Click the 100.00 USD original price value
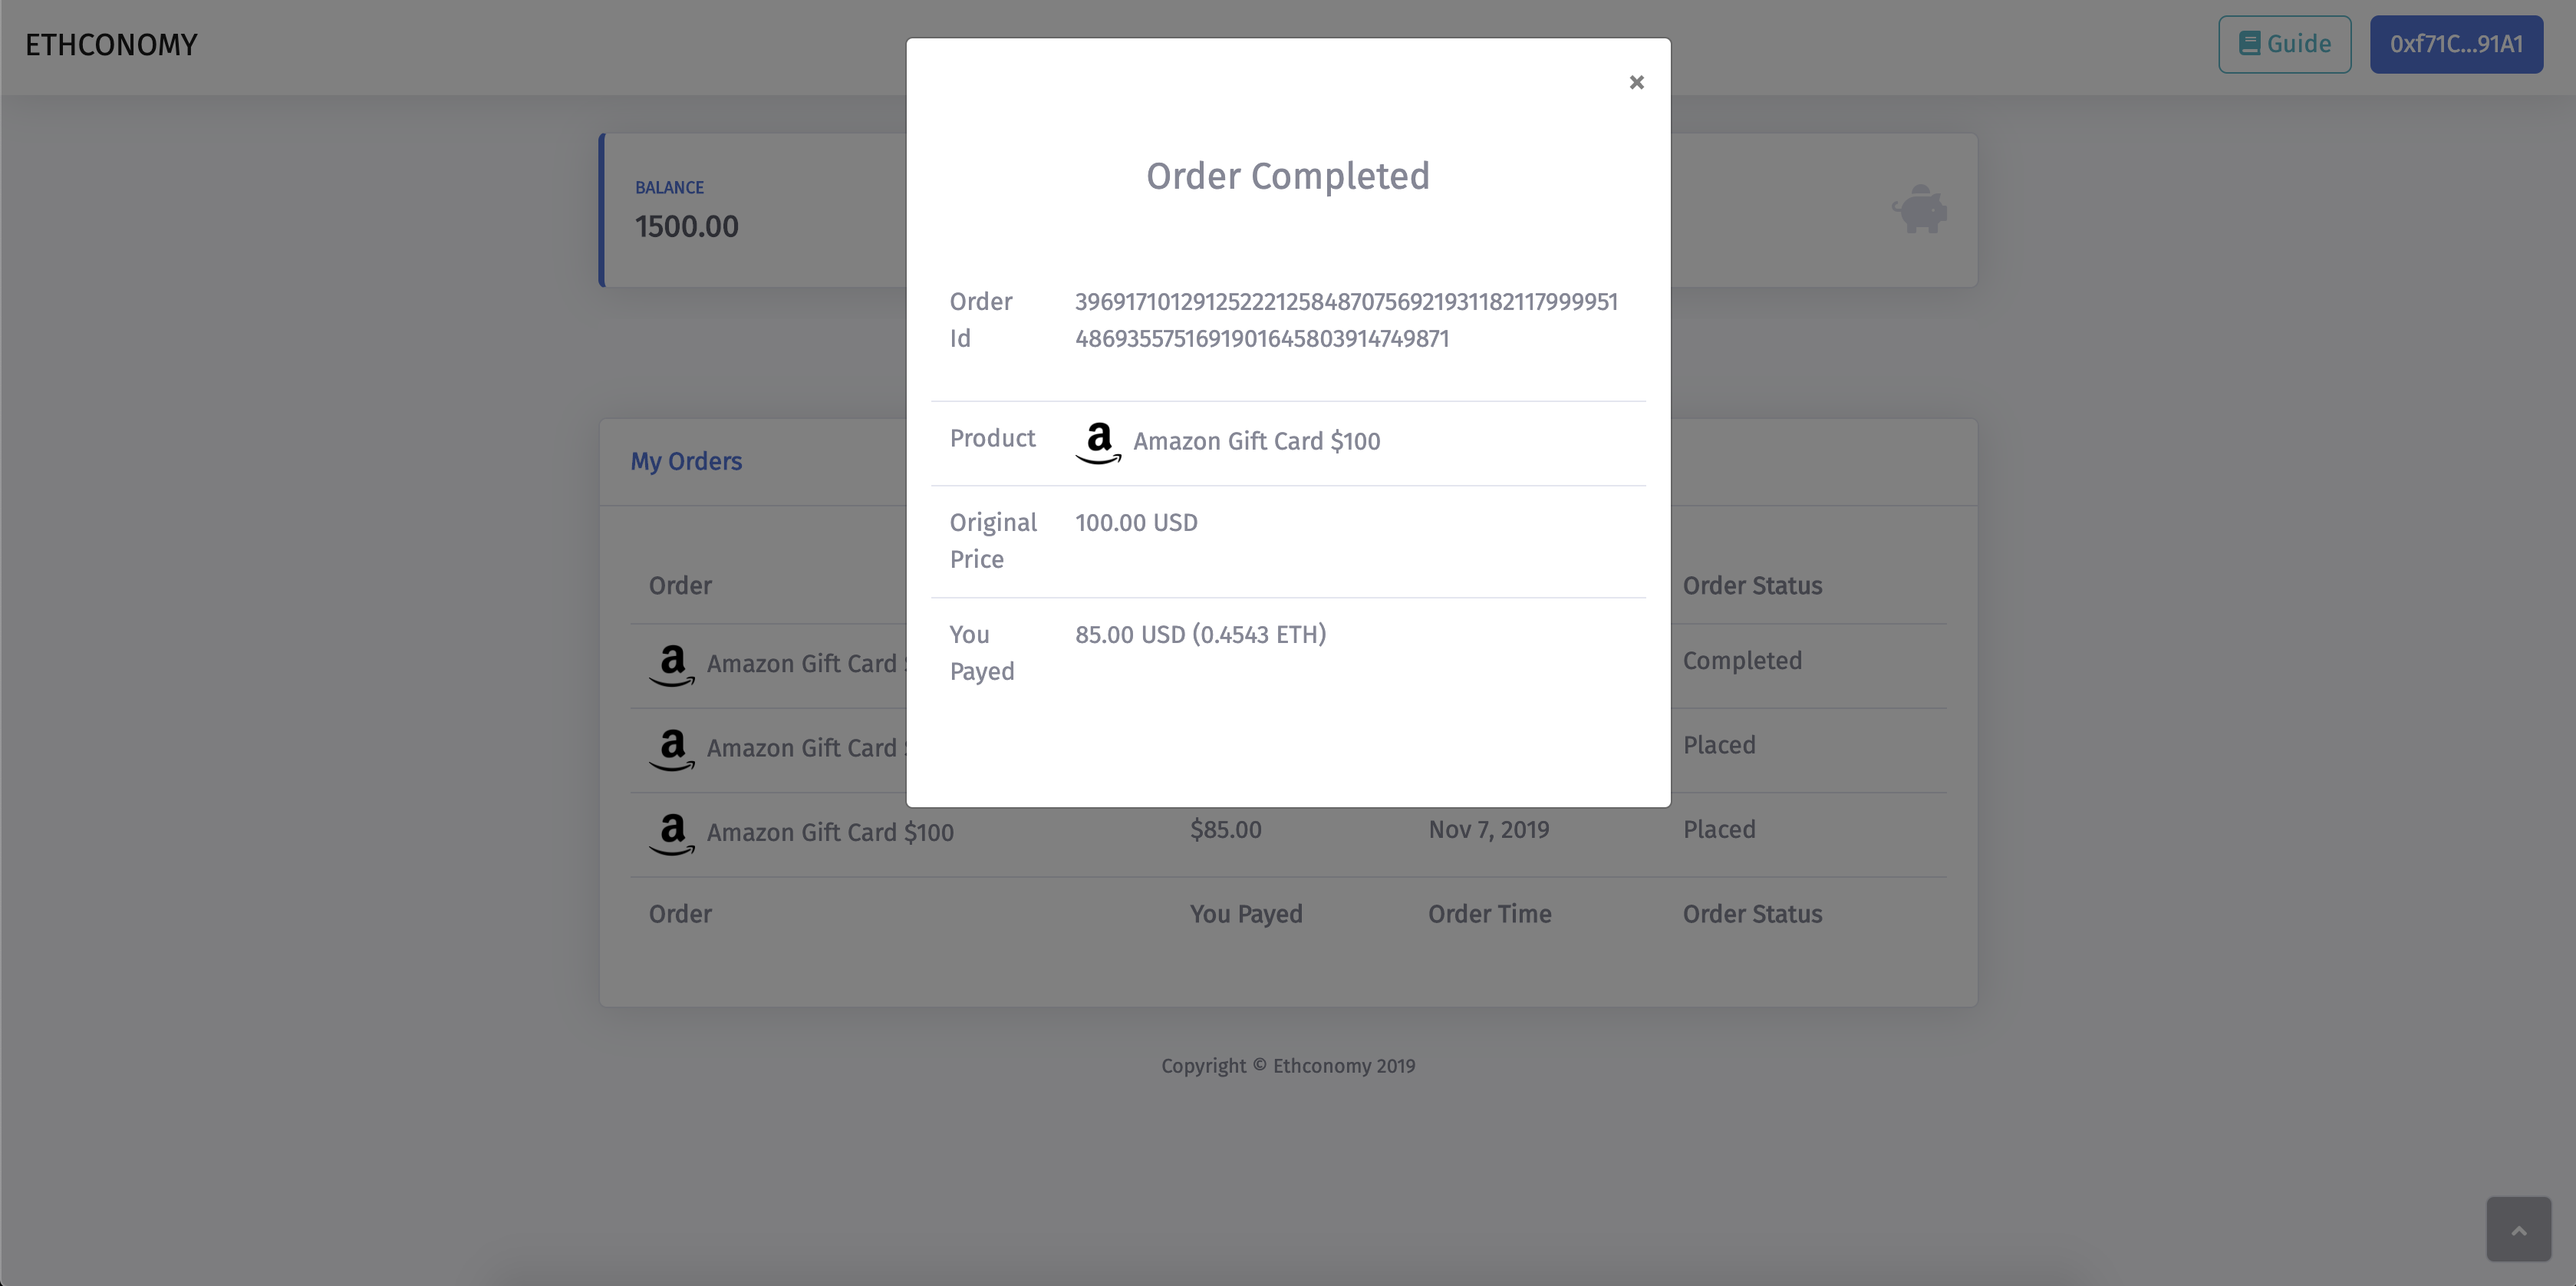 click(1136, 522)
